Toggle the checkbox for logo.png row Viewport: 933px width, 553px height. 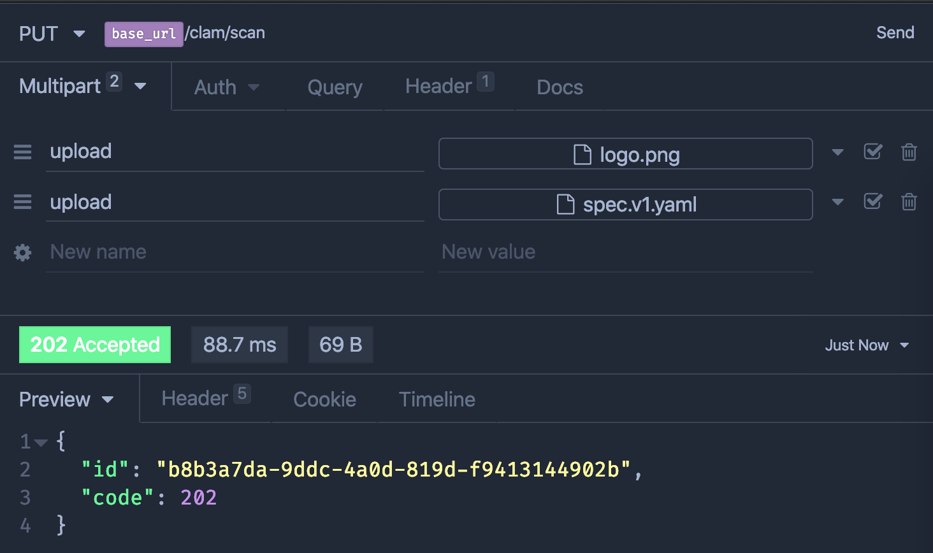click(873, 152)
